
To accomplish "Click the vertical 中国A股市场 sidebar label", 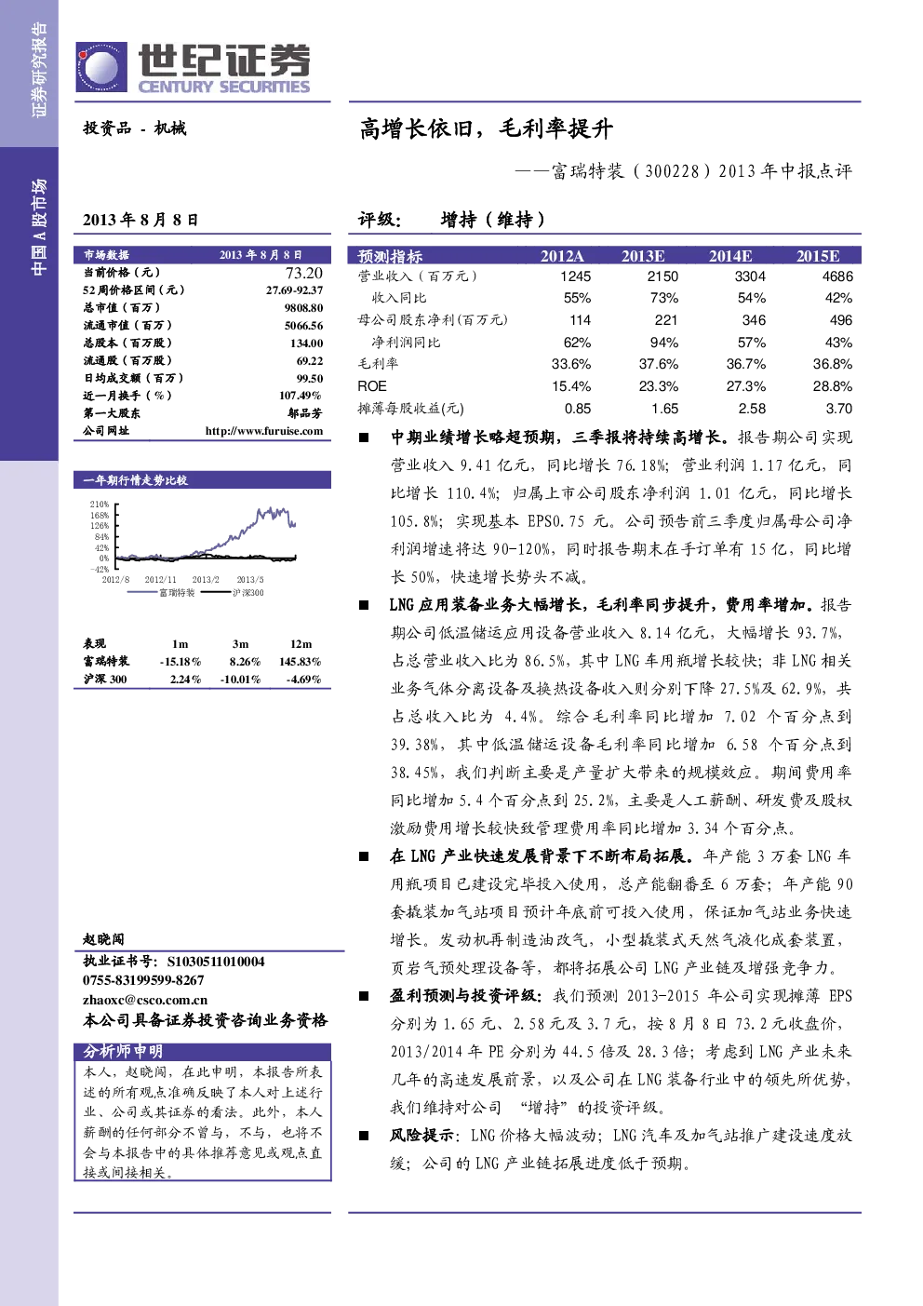I will [38, 228].
